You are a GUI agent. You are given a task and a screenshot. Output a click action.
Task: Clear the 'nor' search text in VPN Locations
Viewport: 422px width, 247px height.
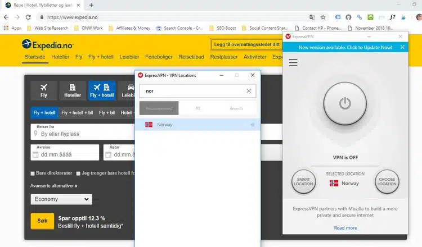coord(249,91)
